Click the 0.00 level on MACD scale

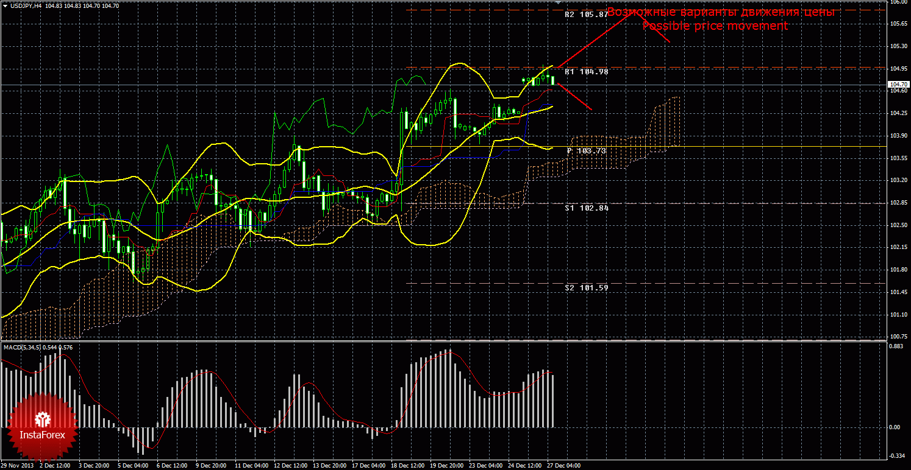point(895,427)
